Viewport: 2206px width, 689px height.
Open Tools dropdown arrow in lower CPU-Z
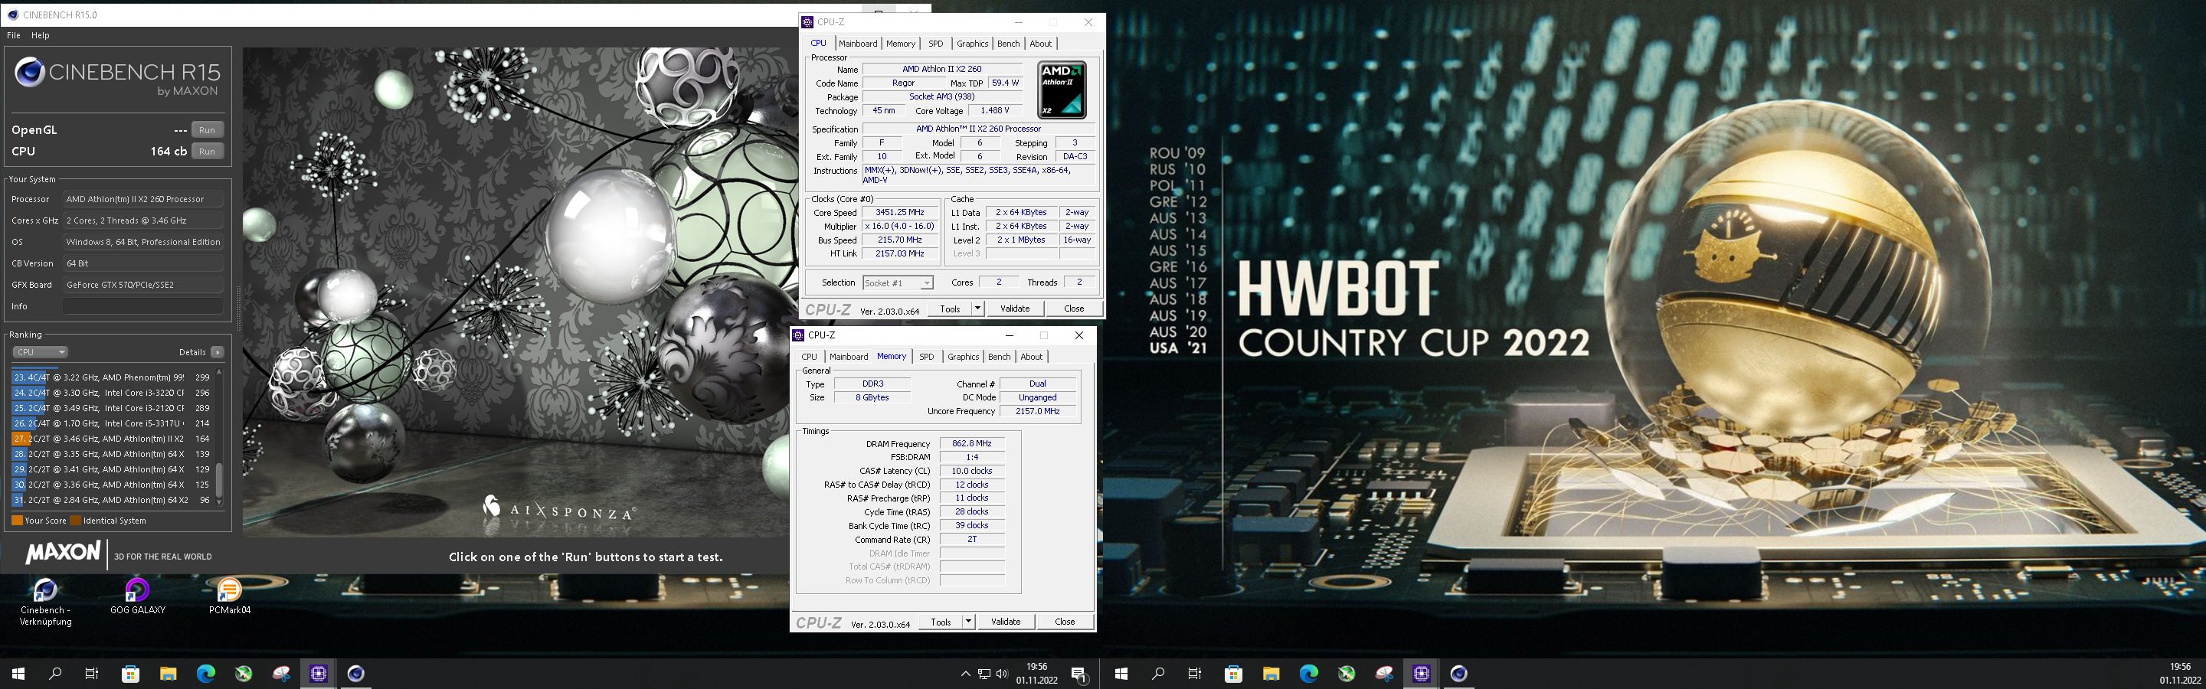pos(968,622)
